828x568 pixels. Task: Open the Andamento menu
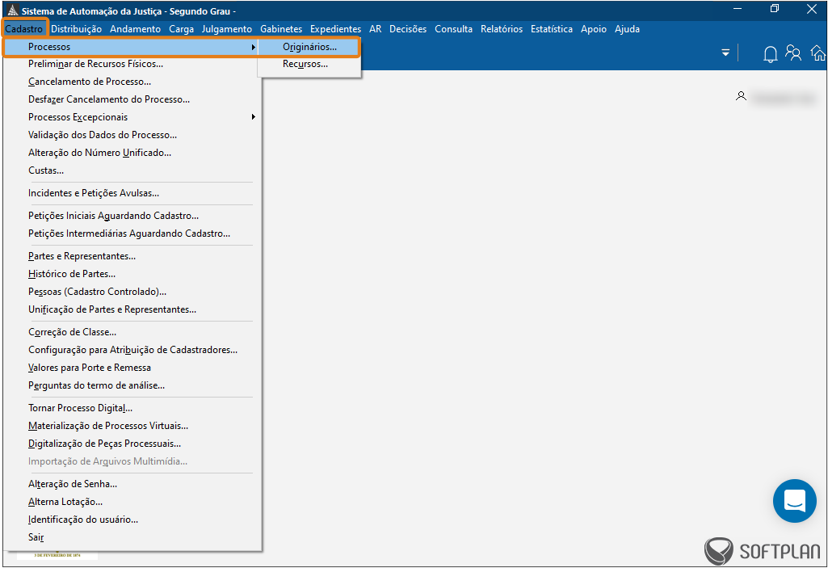pos(135,29)
